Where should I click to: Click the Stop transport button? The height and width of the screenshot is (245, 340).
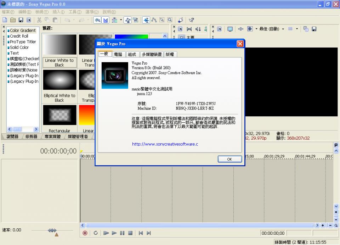coord(130,233)
